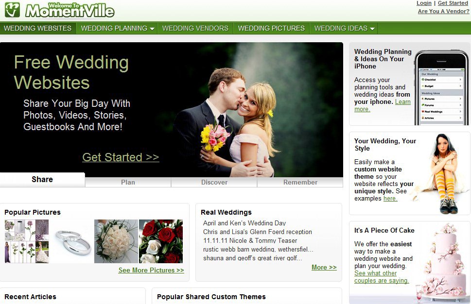Switch to the Discover tab
Image resolution: width=471 pixels, height=304 pixels.
214,182
